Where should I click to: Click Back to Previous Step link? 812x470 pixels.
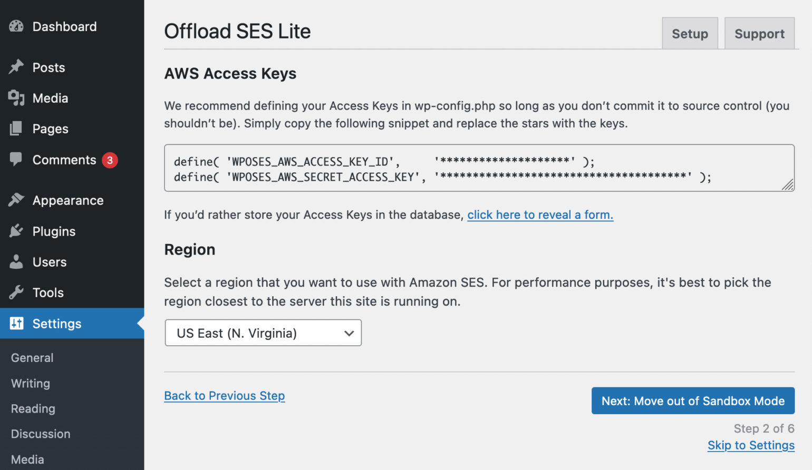(225, 396)
